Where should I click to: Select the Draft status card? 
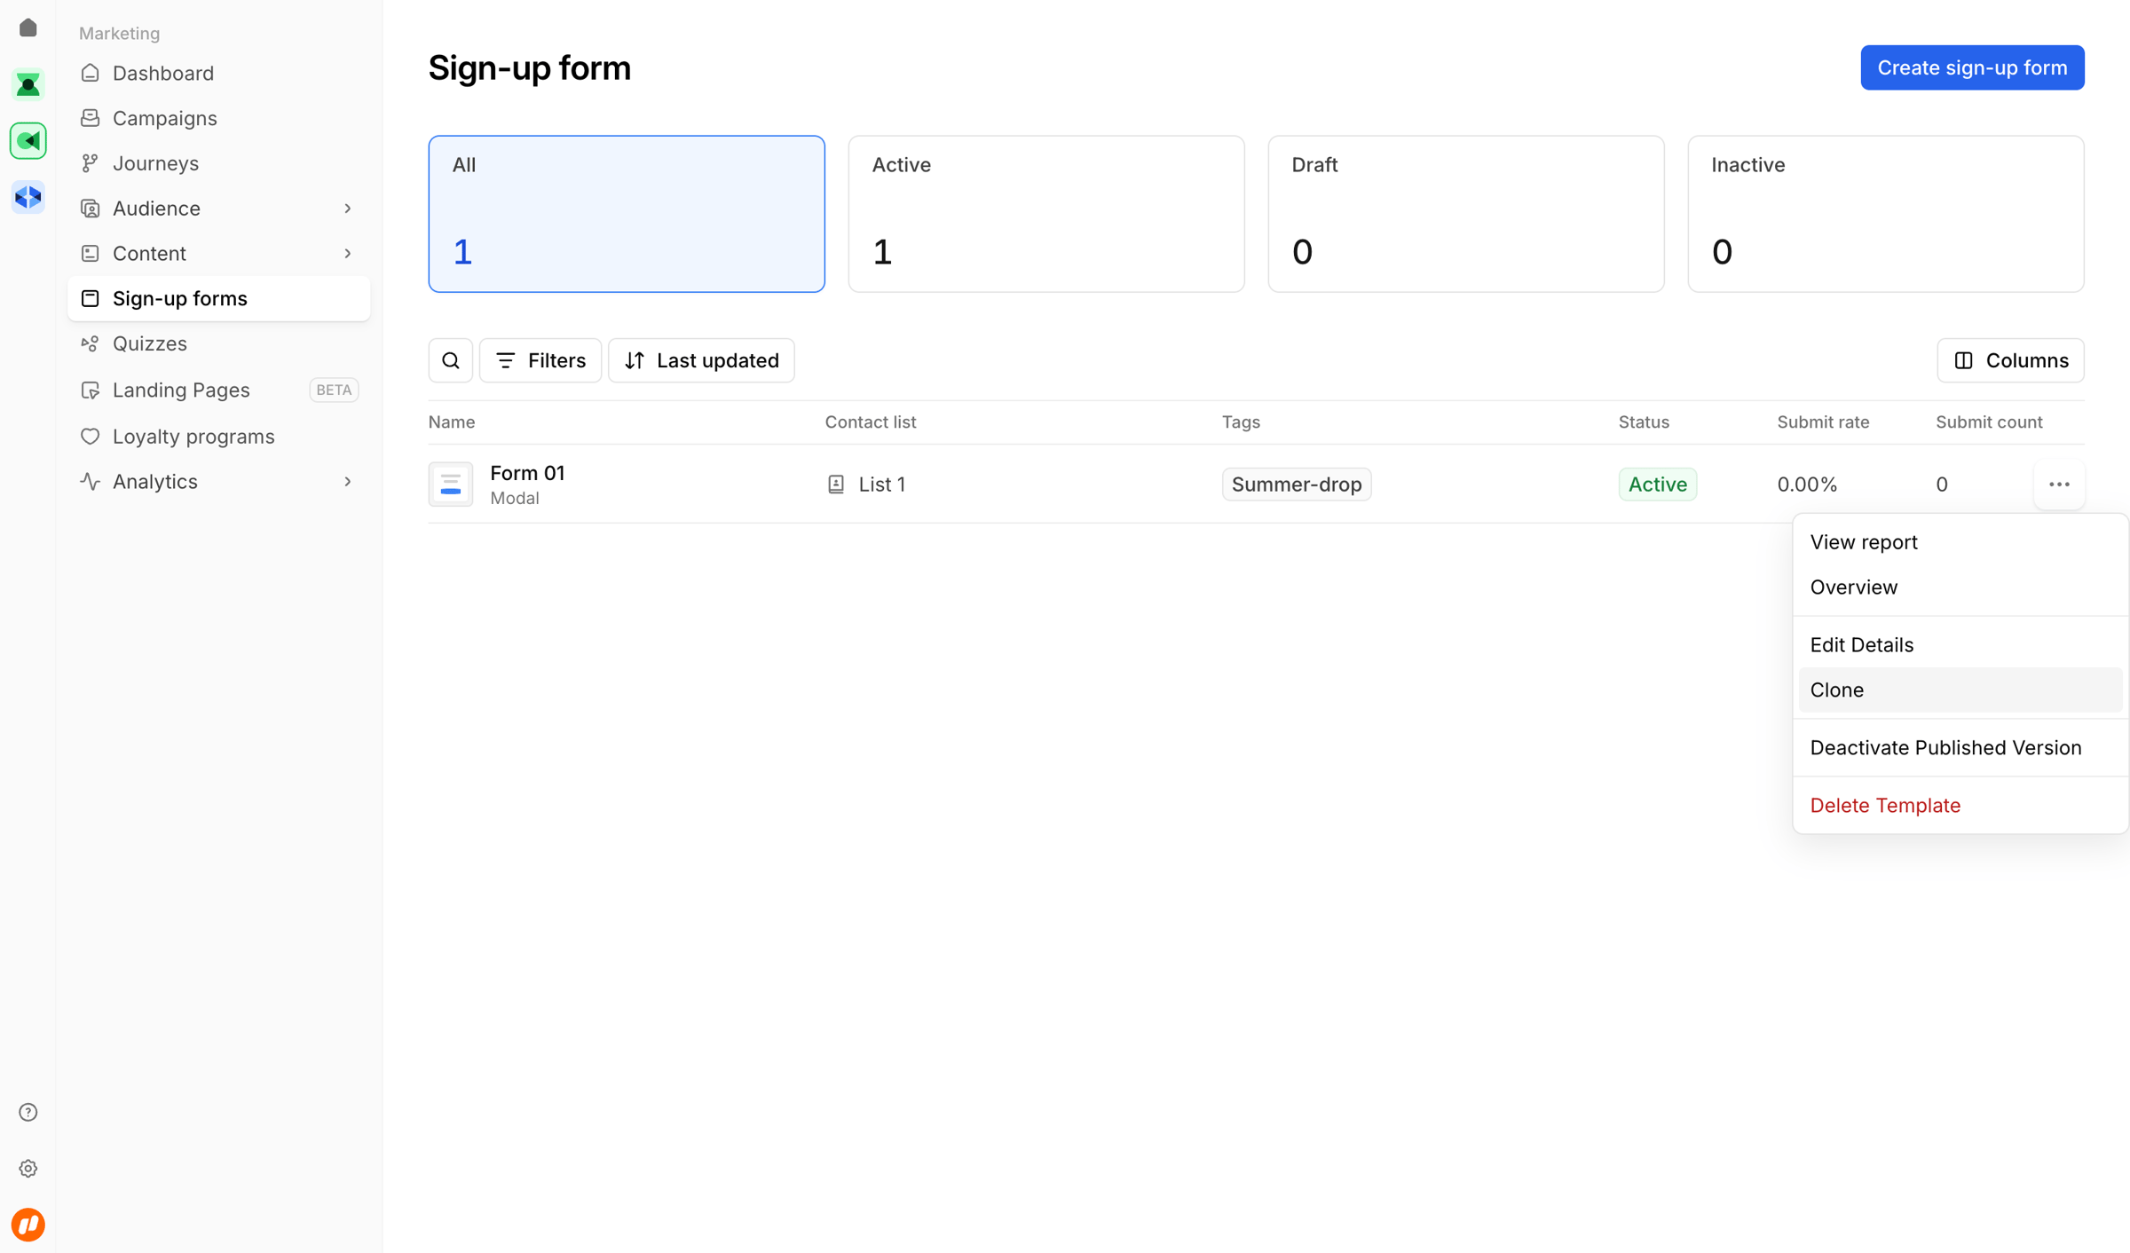1466,214
